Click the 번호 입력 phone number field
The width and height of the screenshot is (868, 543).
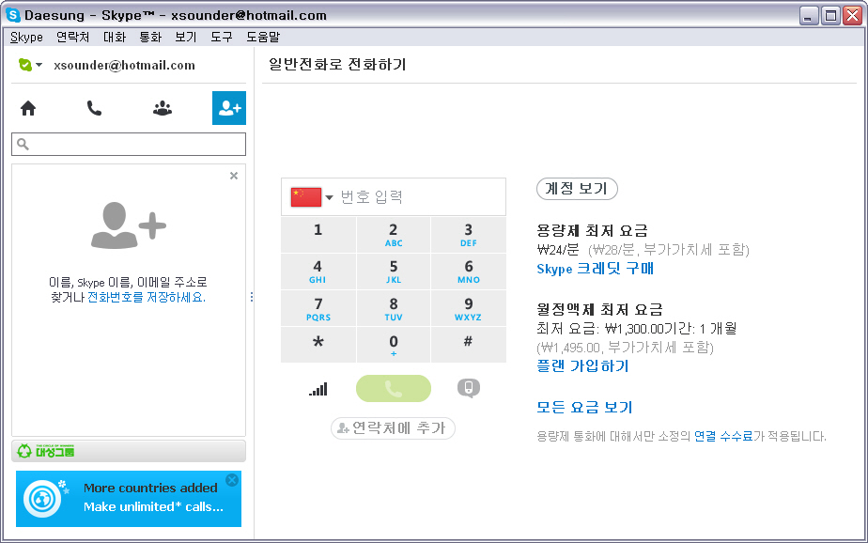click(x=421, y=197)
